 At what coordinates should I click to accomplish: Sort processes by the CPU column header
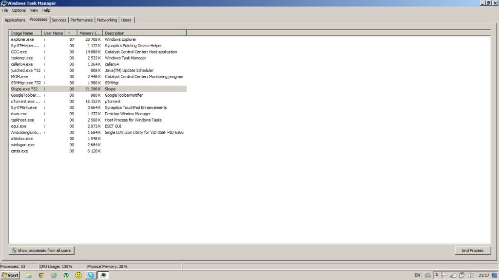(71, 33)
